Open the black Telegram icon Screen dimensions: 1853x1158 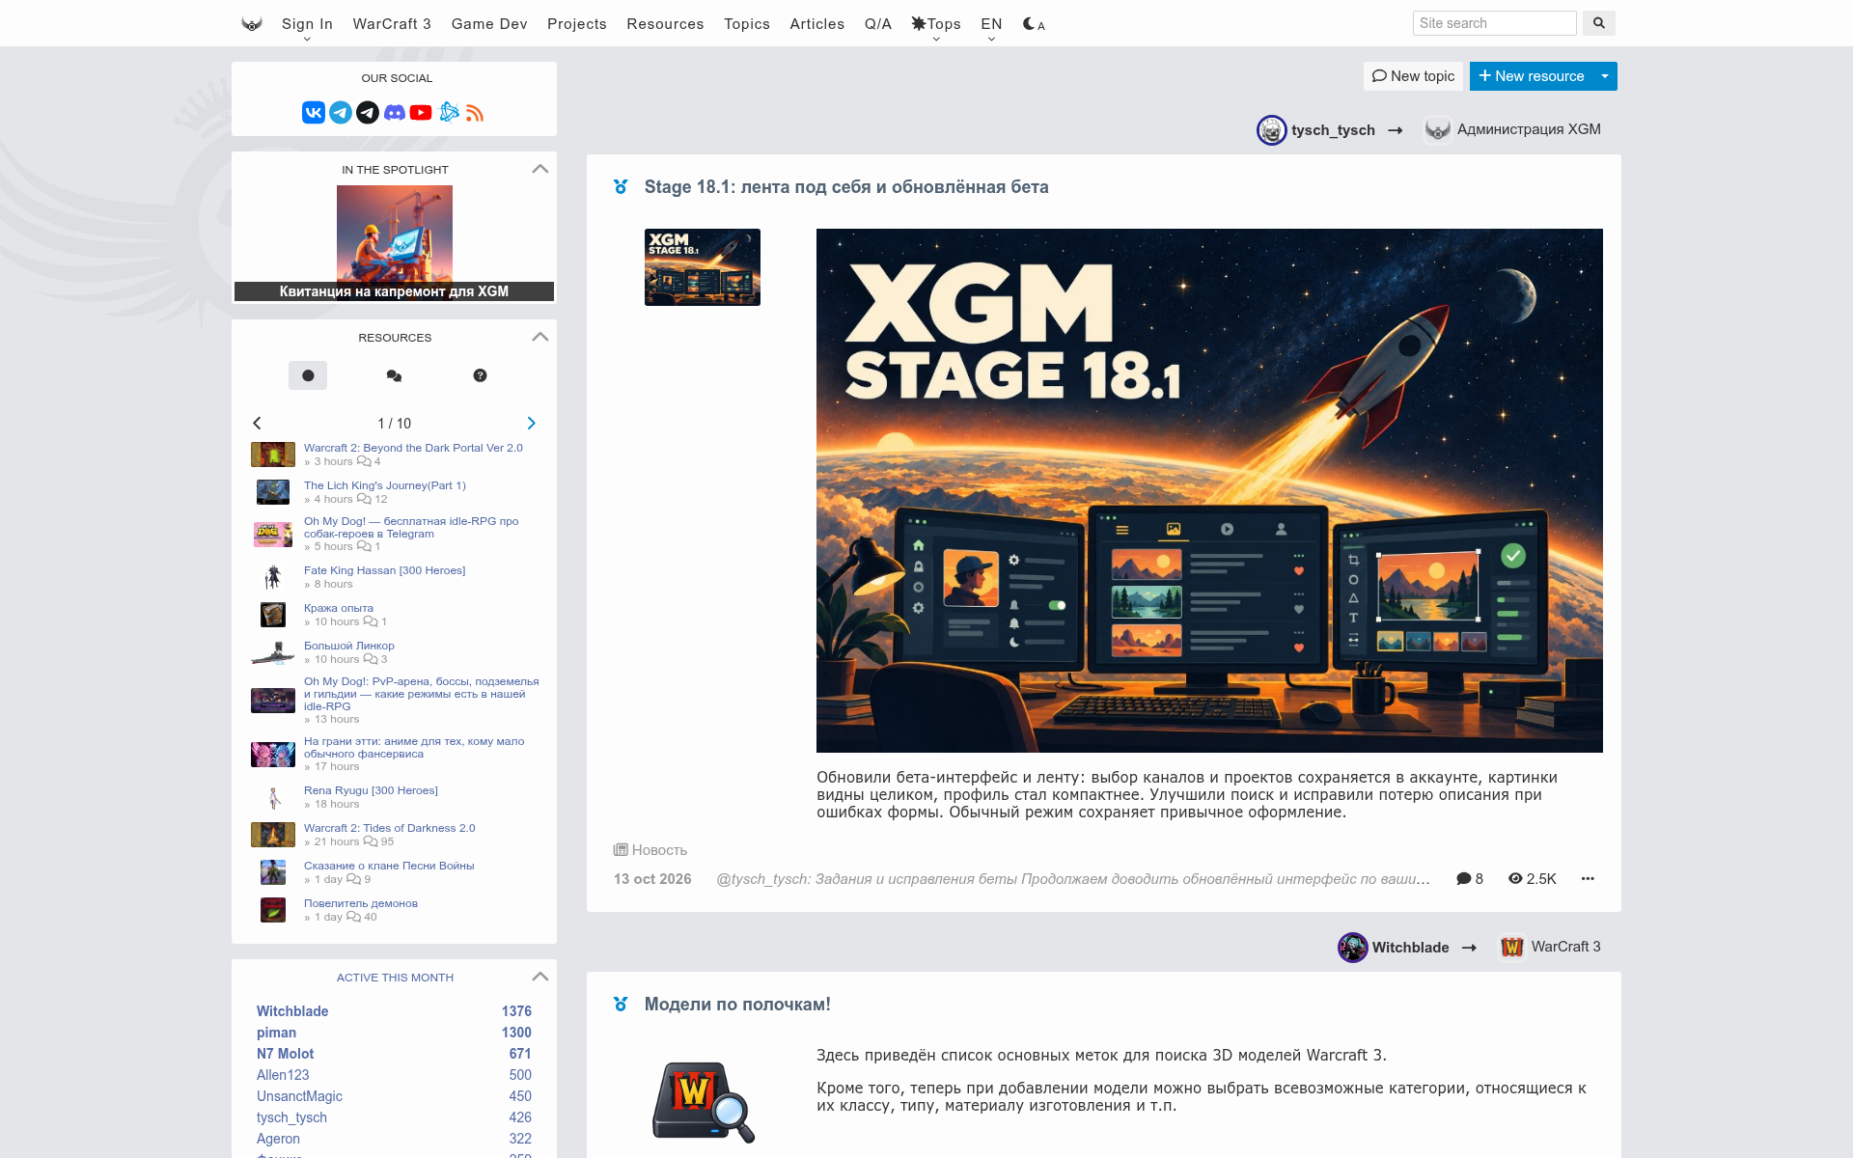click(368, 113)
